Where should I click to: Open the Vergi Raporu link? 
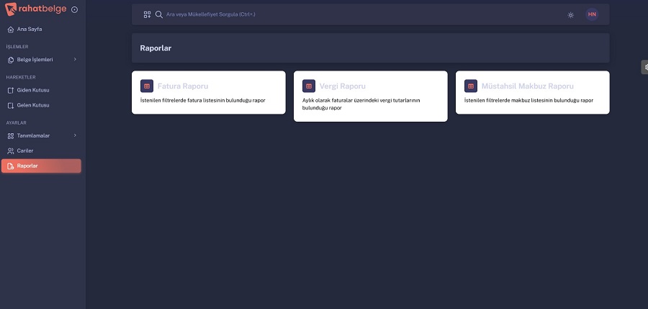coord(343,86)
